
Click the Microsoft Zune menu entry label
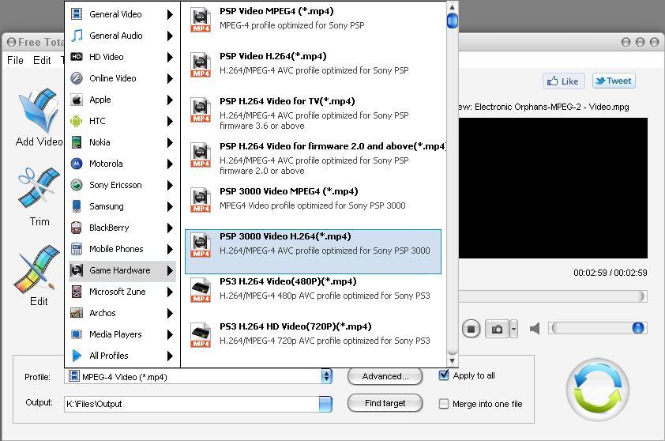118,292
